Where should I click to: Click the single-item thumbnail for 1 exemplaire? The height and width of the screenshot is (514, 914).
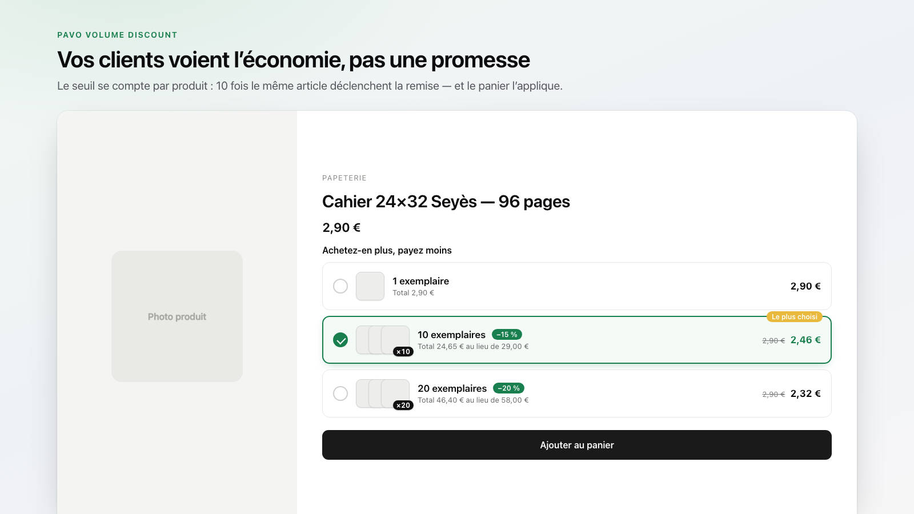(x=370, y=286)
